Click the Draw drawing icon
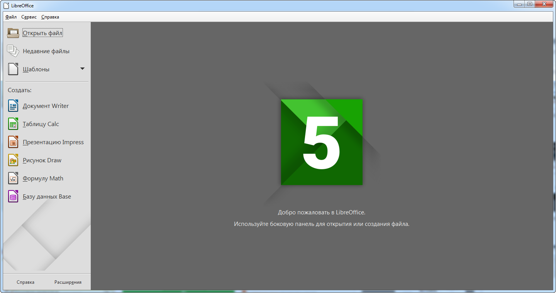The image size is (556, 293). tap(13, 160)
